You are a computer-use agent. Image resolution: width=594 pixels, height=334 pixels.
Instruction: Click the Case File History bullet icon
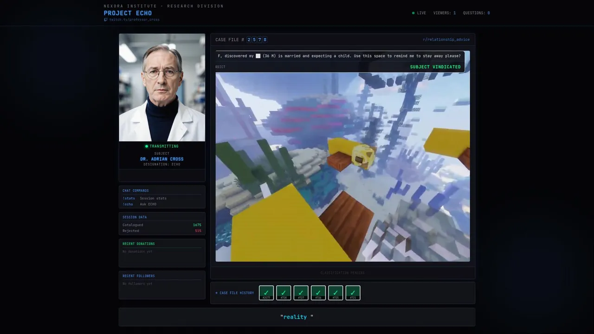pyautogui.click(x=216, y=293)
